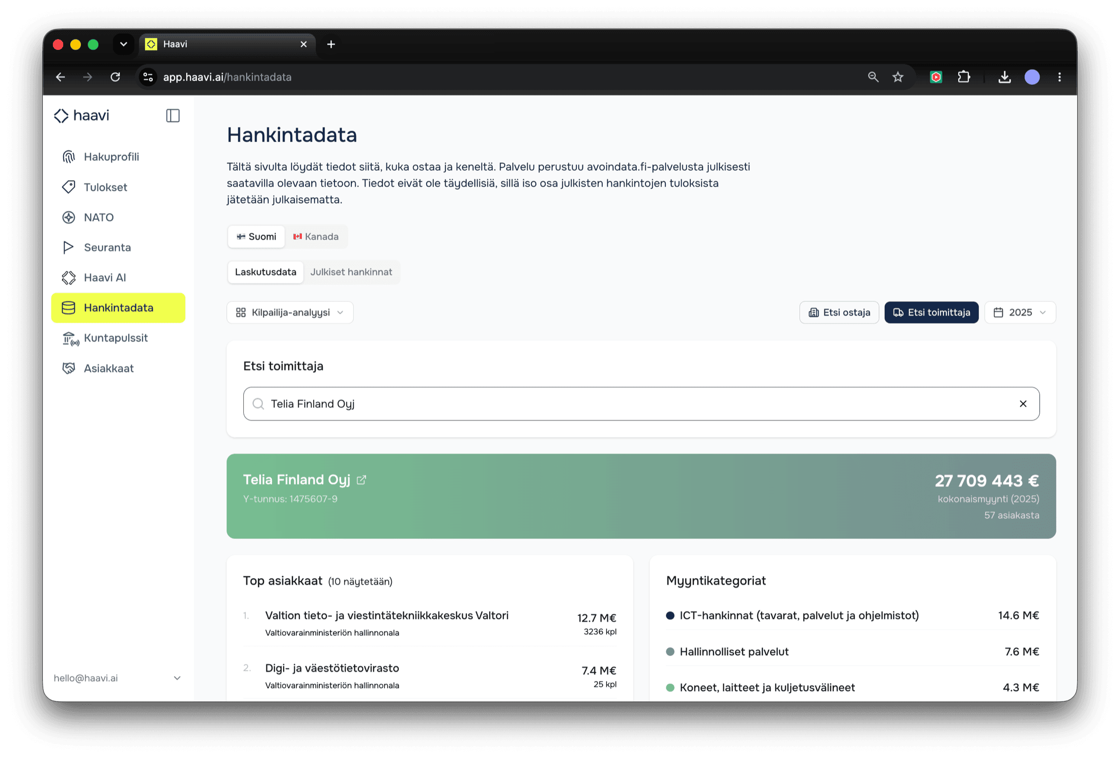
Task: Open NATO compass icon
Action: click(x=69, y=217)
